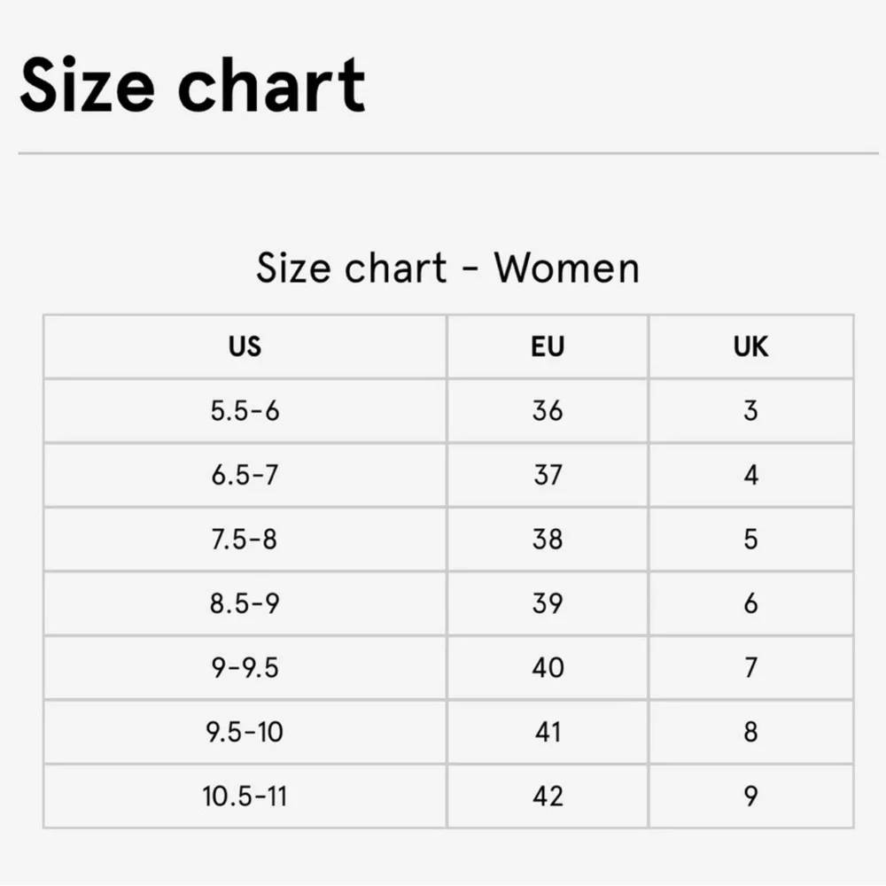The image size is (886, 886).
Task: Choose UK size 9 cell
Action: (751, 797)
